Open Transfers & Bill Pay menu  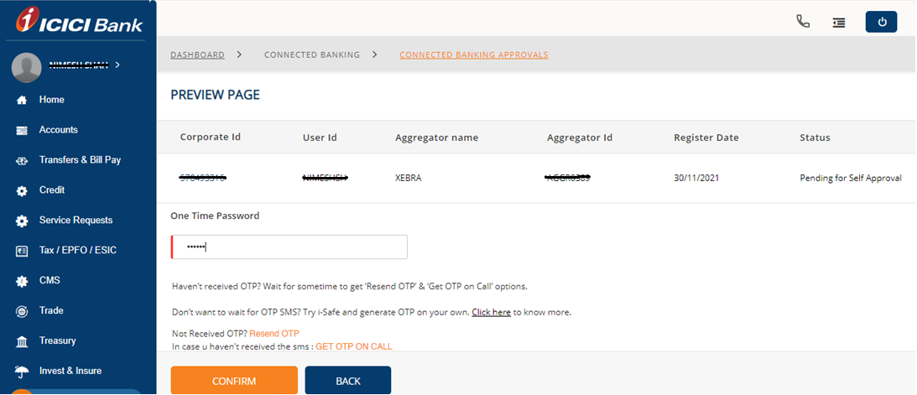click(80, 160)
